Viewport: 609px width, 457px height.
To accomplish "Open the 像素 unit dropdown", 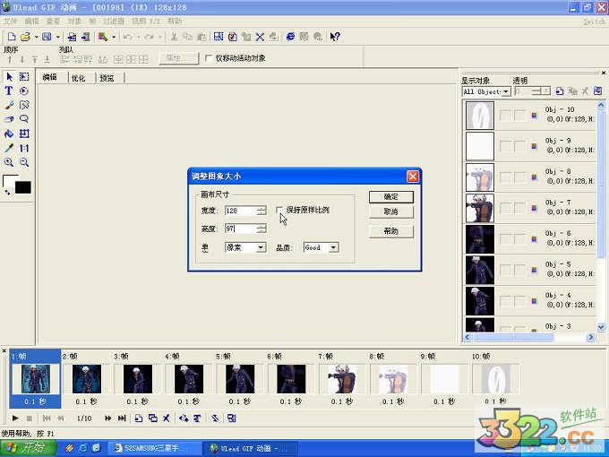I will click(x=261, y=247).
